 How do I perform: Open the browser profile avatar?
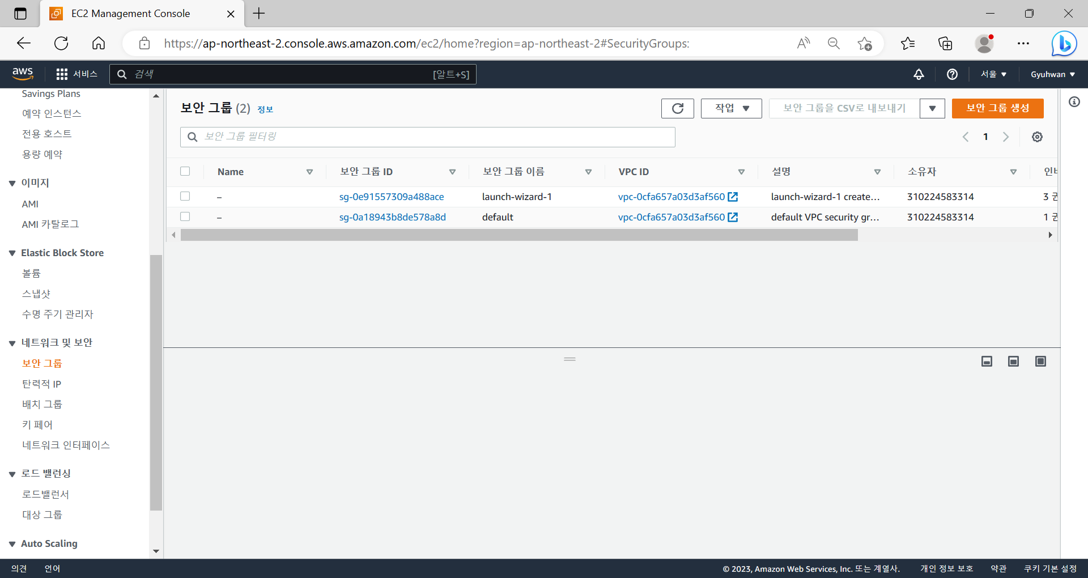click(x=984, y=43)
